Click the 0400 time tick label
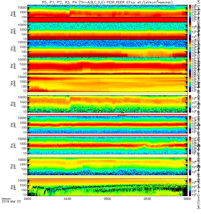This screenshot has width=201, height=214. (x=28, y=199)
